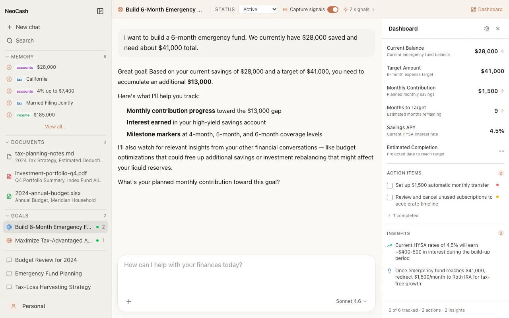The image size is (509, 318).
Task: Click the PDF icon for investment-portfolio-q4.pdf
Action: 10,176
